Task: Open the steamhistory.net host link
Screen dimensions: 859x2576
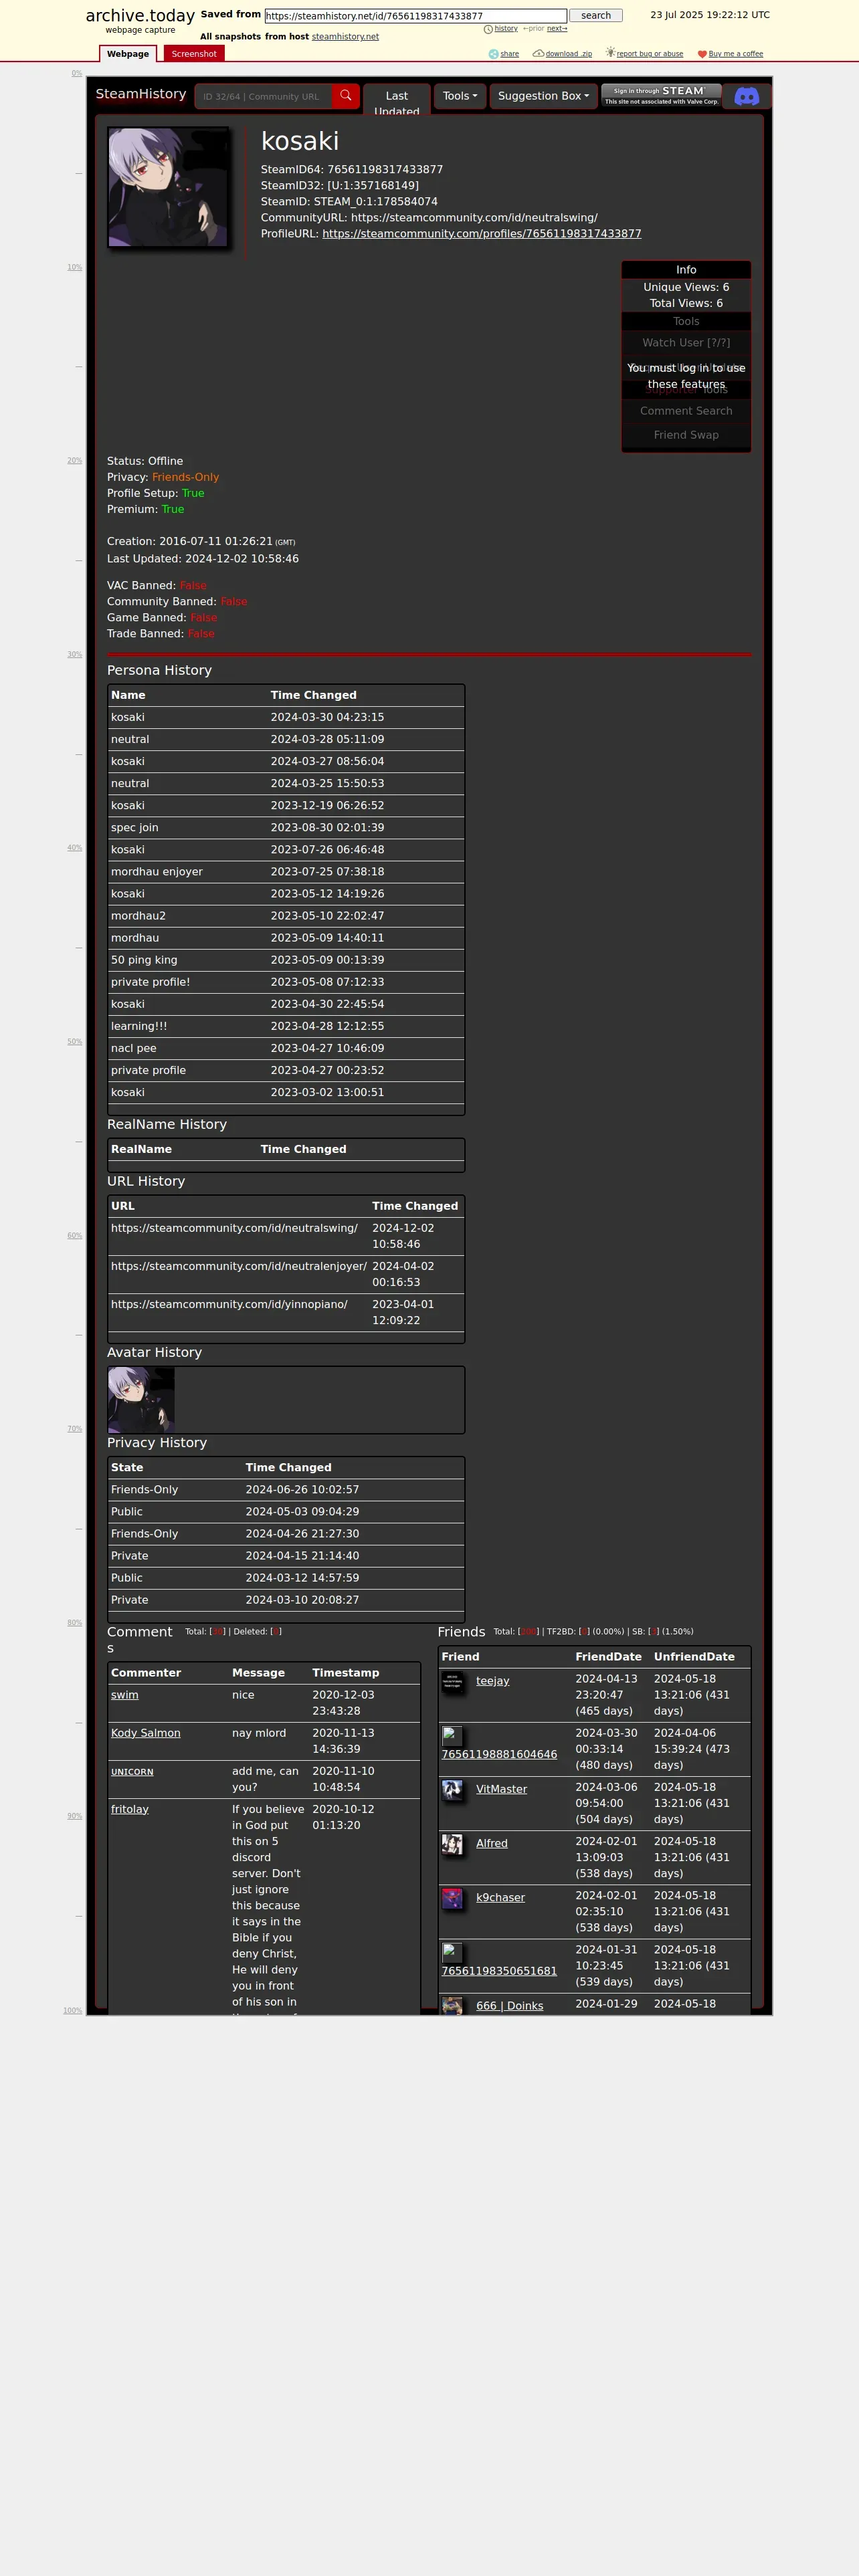Action: 345,37
